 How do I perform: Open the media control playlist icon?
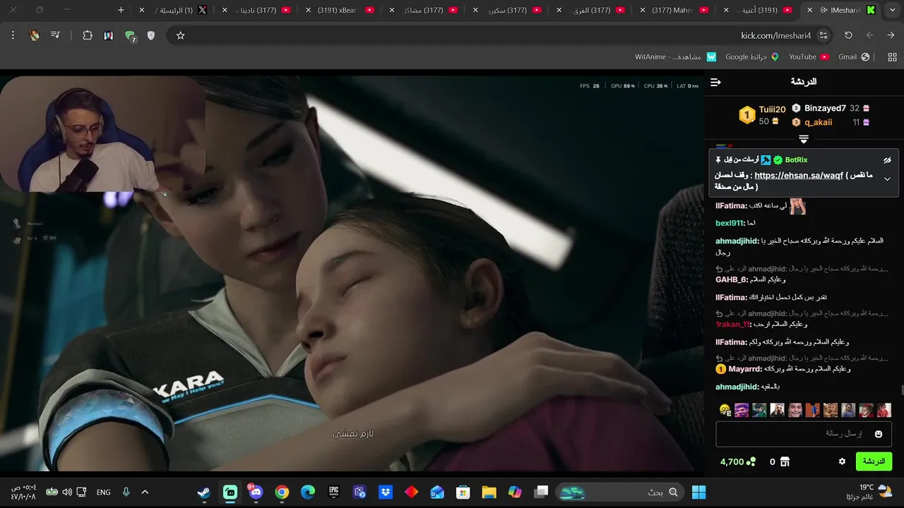55,35
